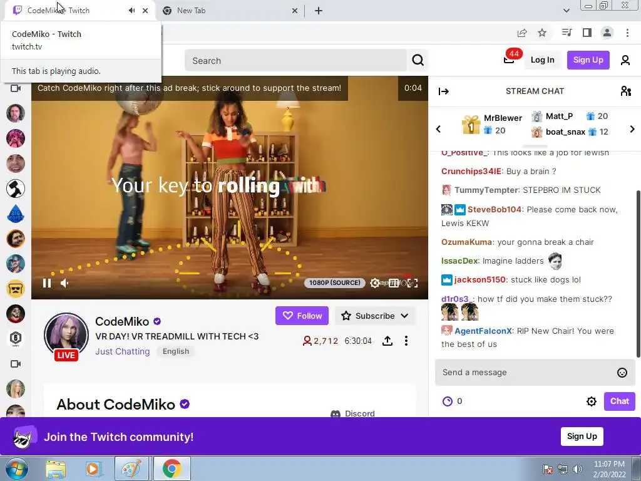Open the Big Moist channel in sidebar

[16, 214]
